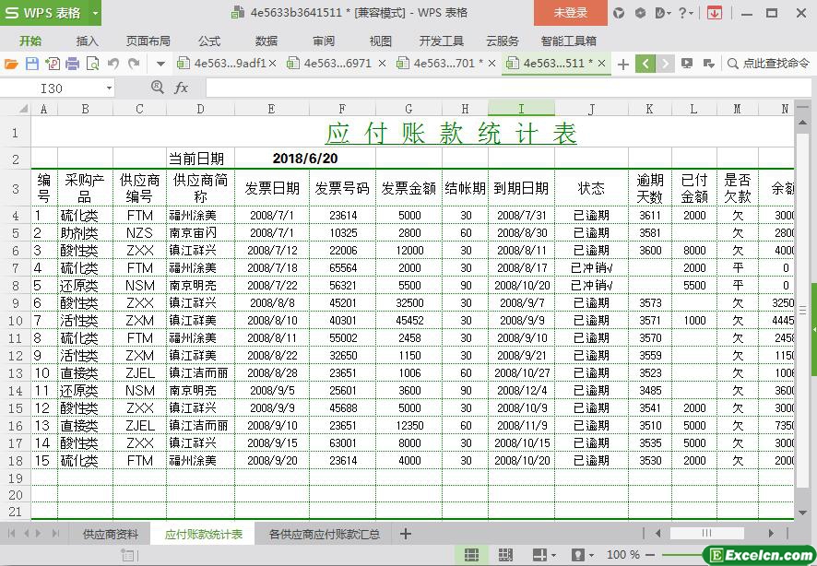Expand the Name Box dropdown arrow
The image size is (817, 566).
tap(109, 88)
